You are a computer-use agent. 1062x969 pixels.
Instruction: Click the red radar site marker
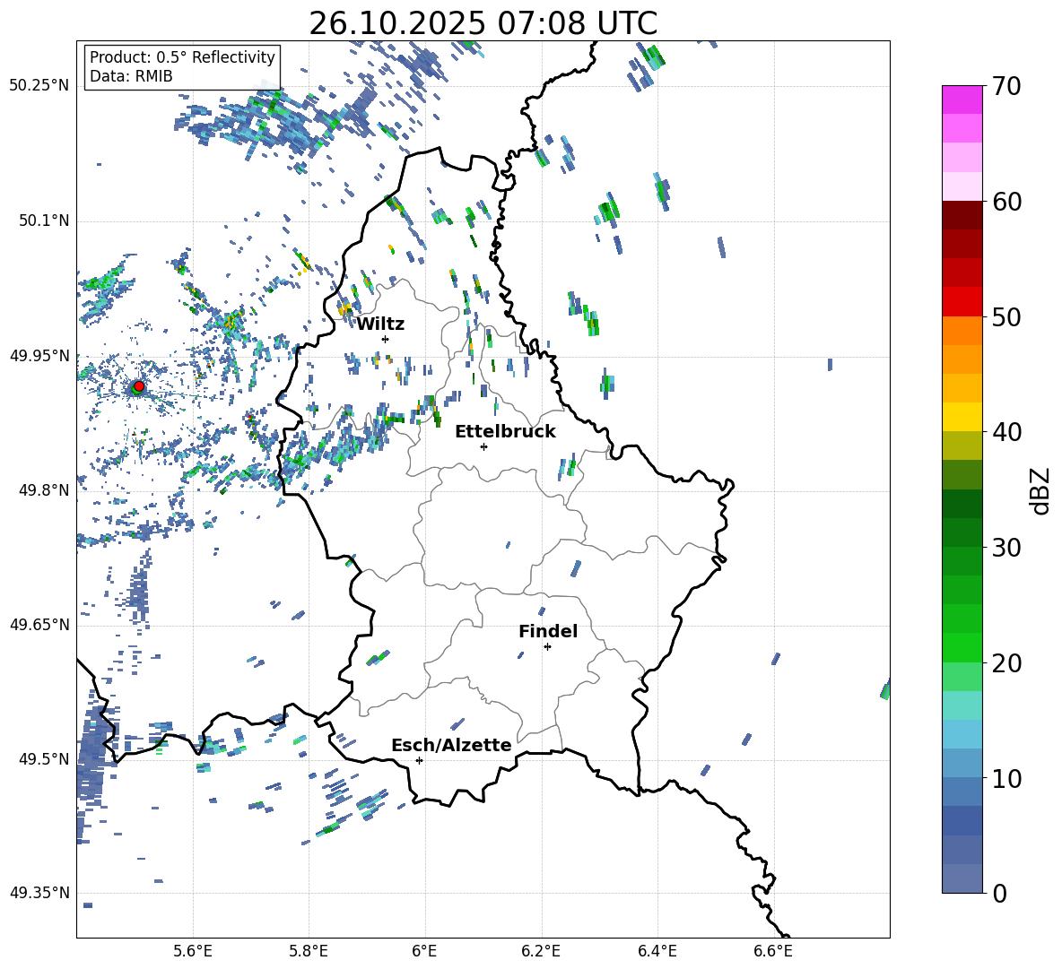139,386
